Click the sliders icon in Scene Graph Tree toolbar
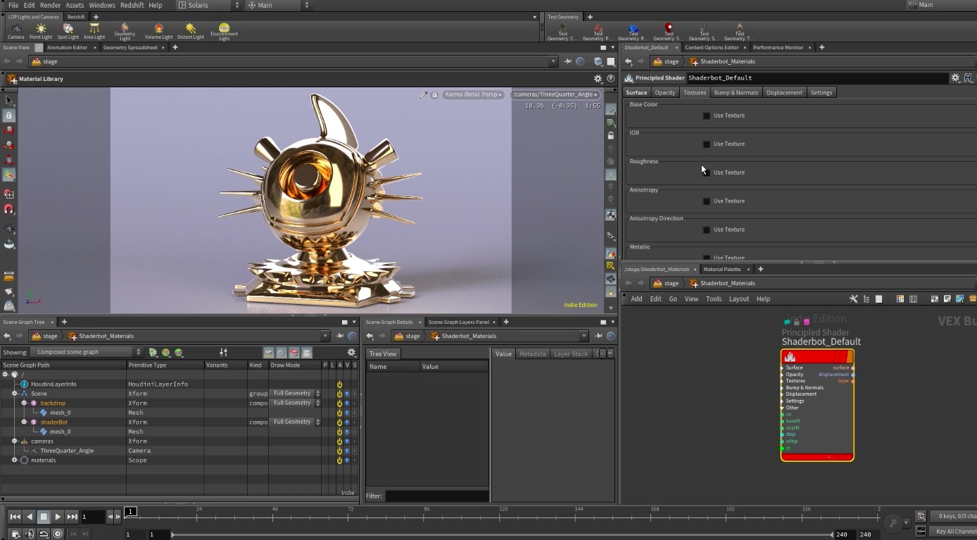Viewport: 977px width, 540px height. 223,352
